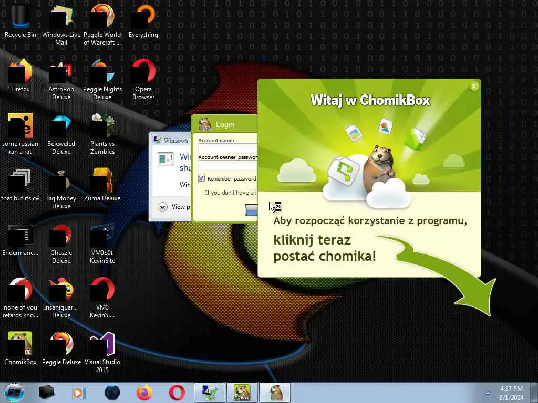Click the Account owner password field
Viewport: 538px width, 403px height.
228,165
